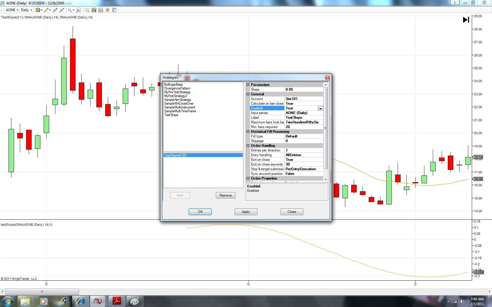Open the Daily interval dropdown

26,10
